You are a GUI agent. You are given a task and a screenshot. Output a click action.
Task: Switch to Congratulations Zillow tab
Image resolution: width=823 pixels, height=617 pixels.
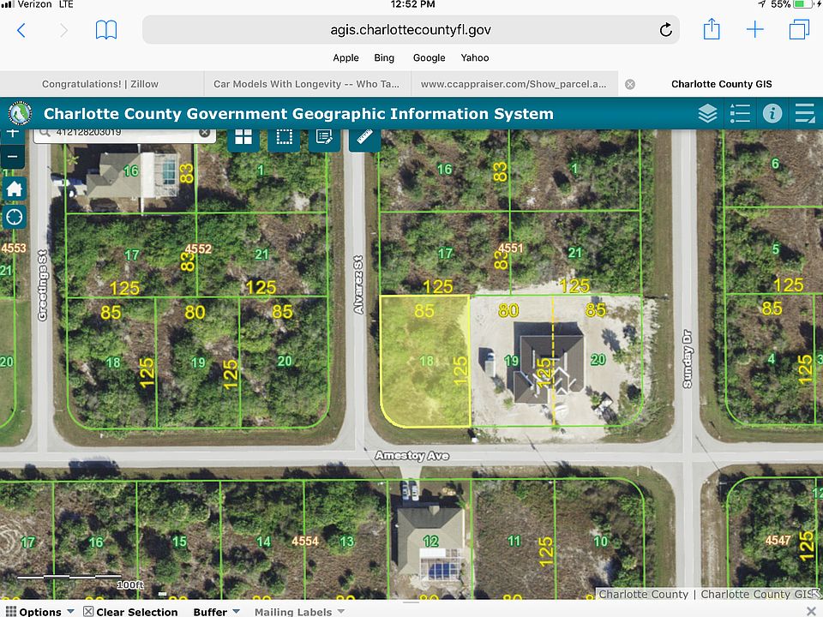[100, 84]
